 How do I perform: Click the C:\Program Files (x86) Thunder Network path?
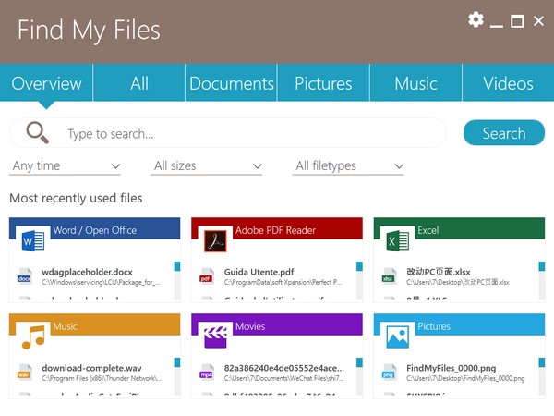[102, 378]
